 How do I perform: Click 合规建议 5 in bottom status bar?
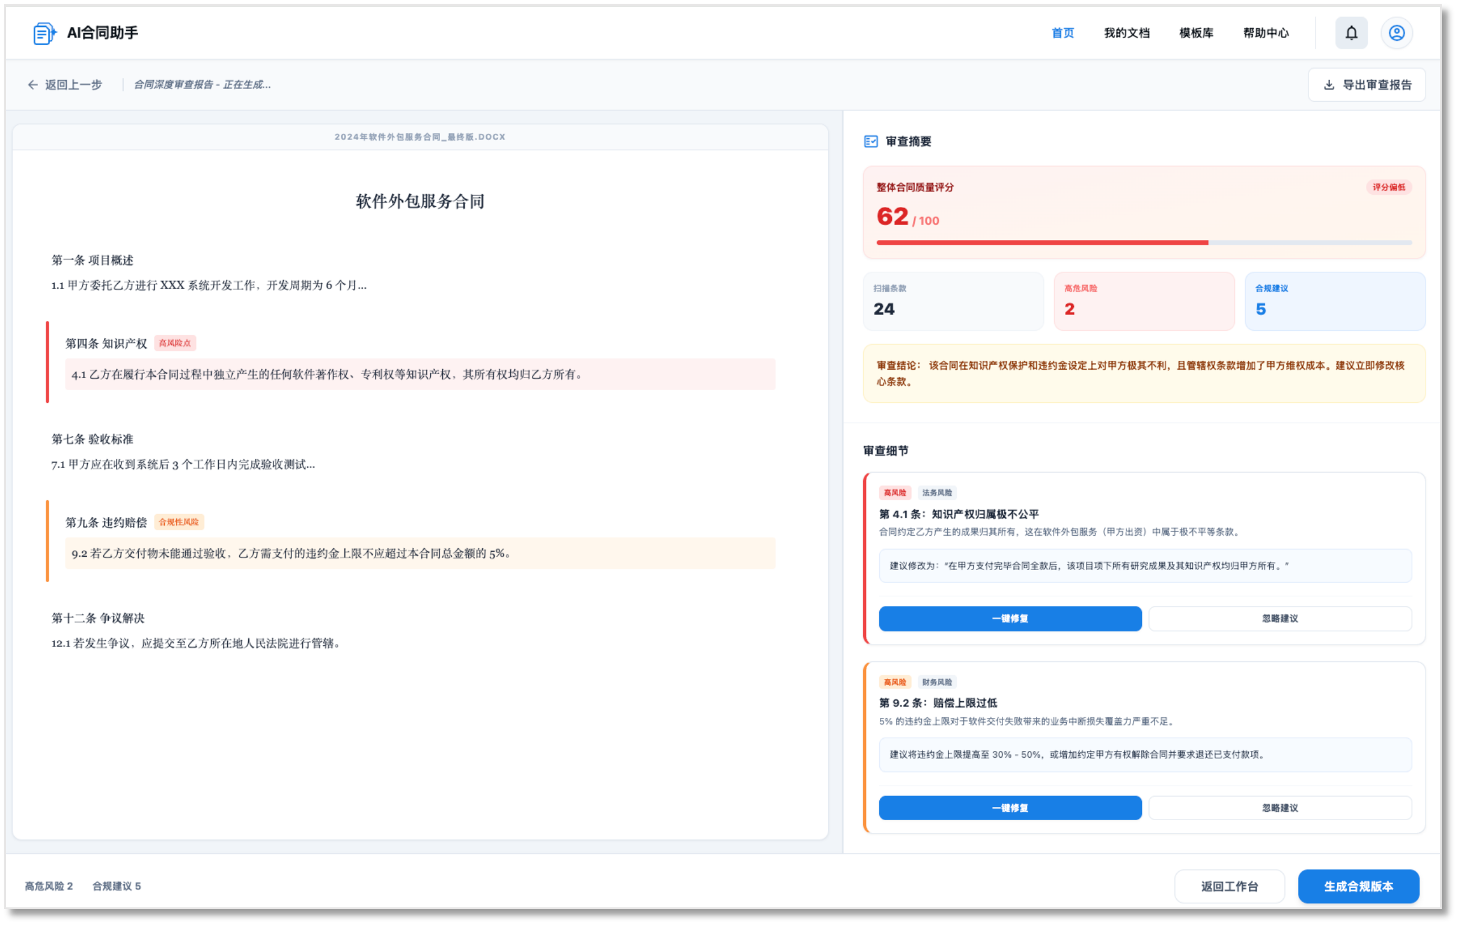click(x=116, y=886)
